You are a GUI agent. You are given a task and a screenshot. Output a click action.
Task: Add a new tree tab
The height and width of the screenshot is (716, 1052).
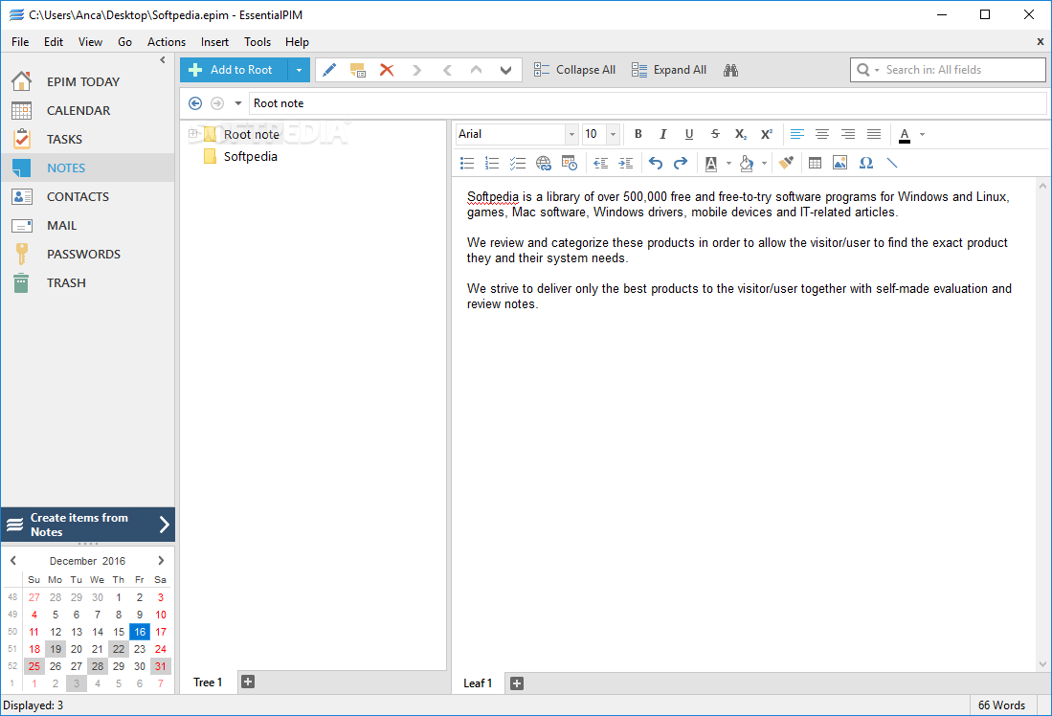pyautogui.click(x=248, y=682)
